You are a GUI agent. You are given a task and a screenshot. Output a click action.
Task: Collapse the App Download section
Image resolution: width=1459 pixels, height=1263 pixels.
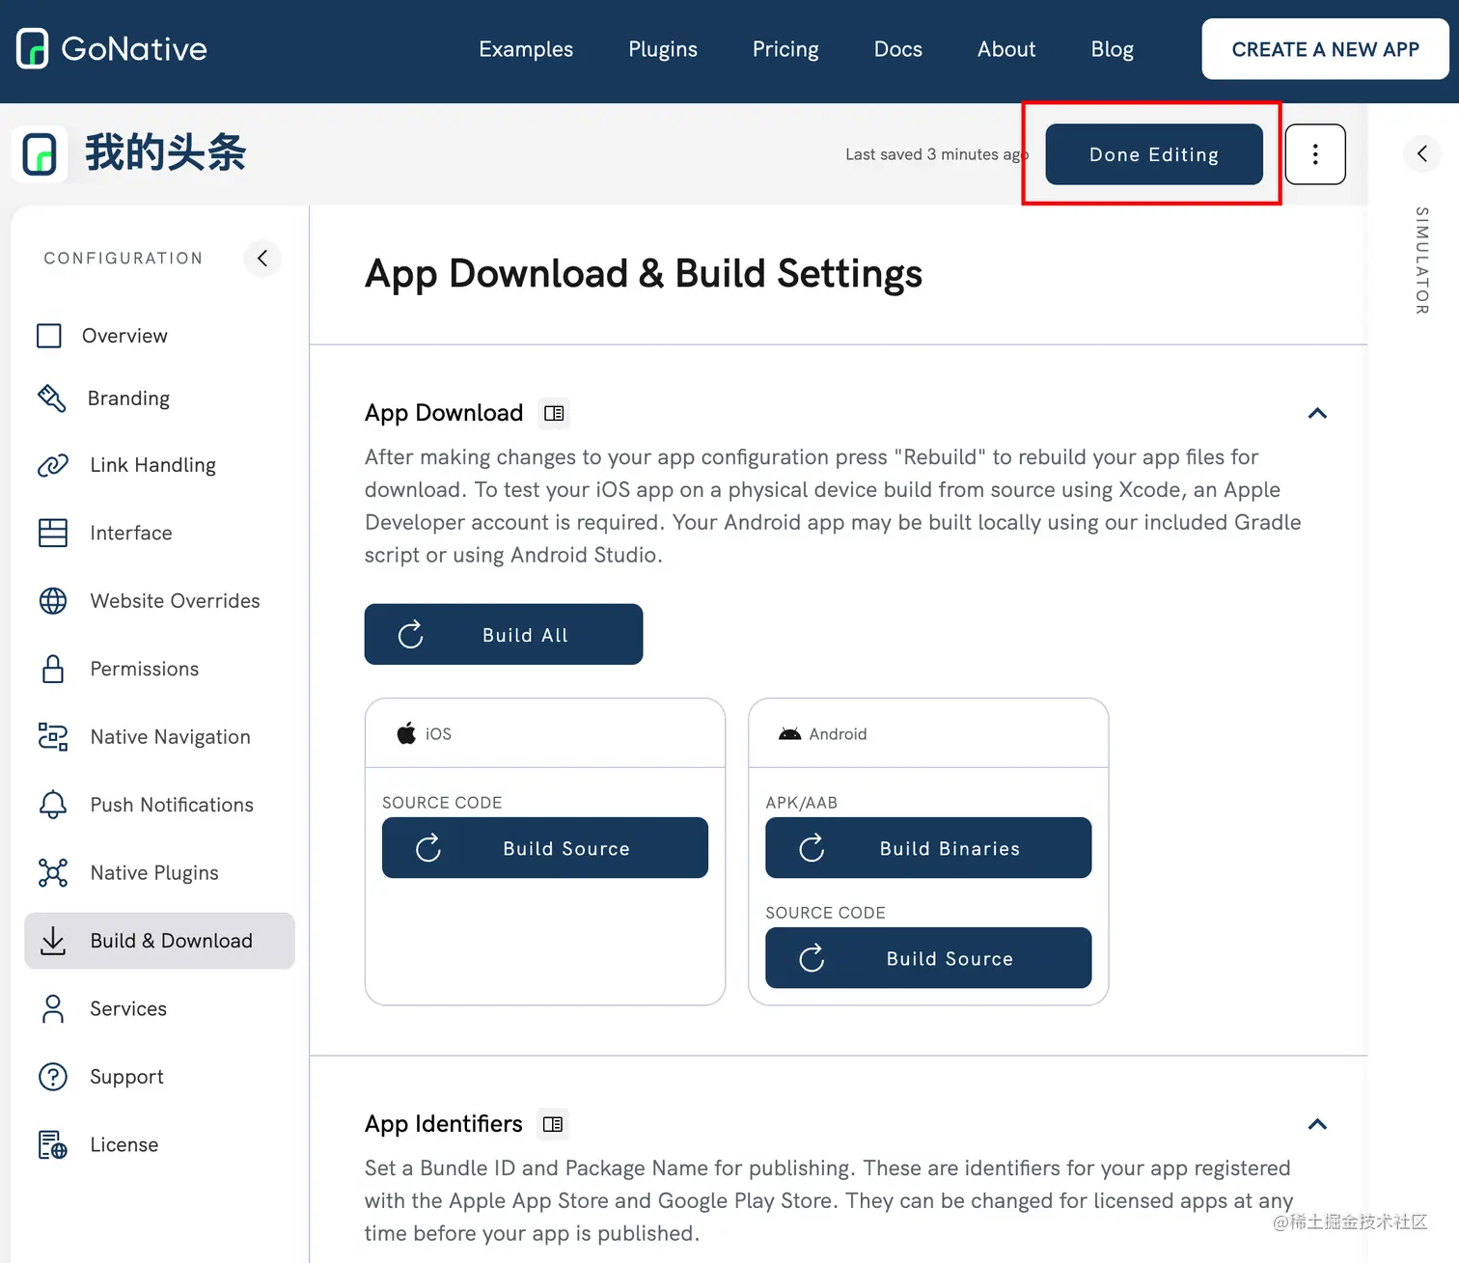pyautogui.click(x=1317, y=413)
